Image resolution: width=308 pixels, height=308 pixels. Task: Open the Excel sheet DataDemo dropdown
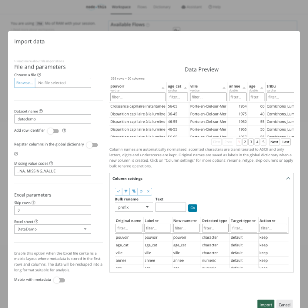point(53,229)
